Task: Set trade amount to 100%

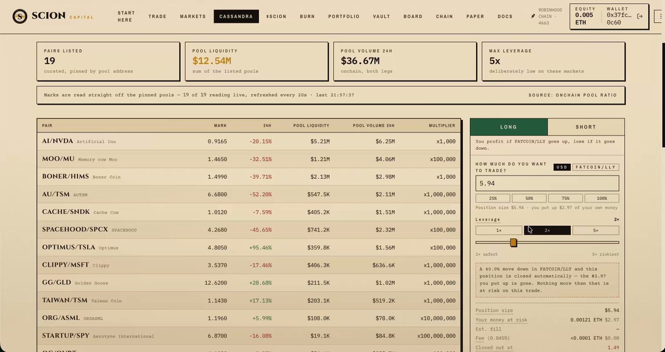Action: pos(602,198)
